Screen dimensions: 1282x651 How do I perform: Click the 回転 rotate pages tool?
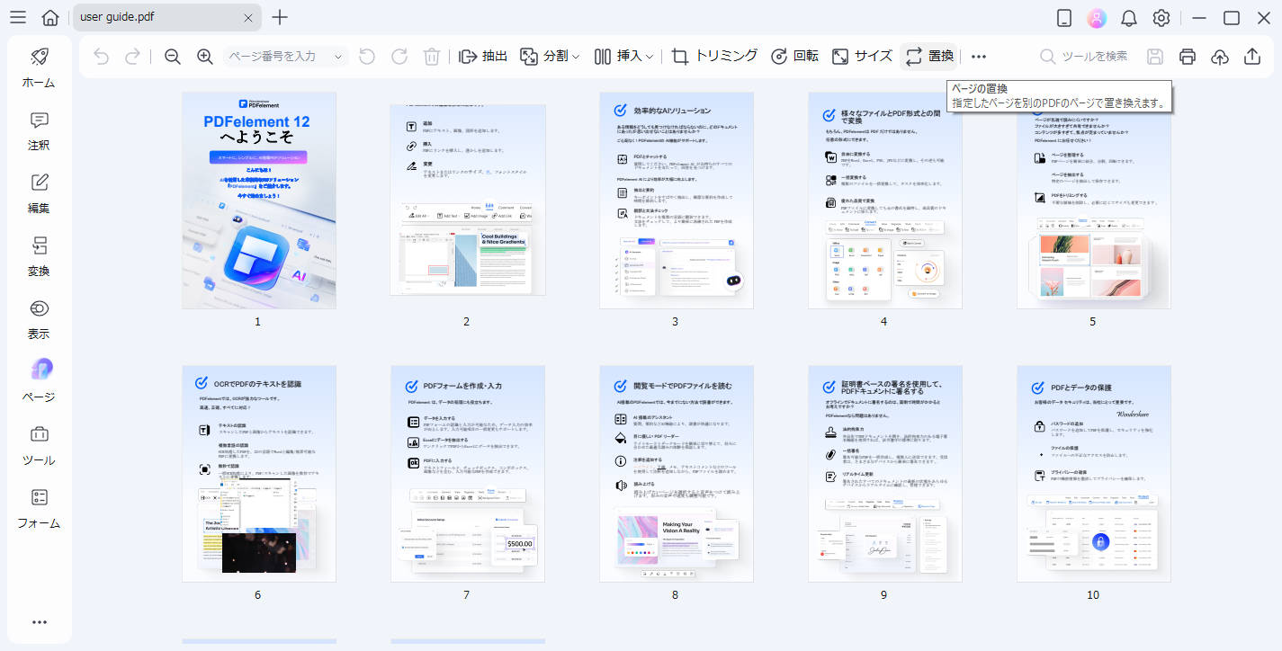click(797, 56)
